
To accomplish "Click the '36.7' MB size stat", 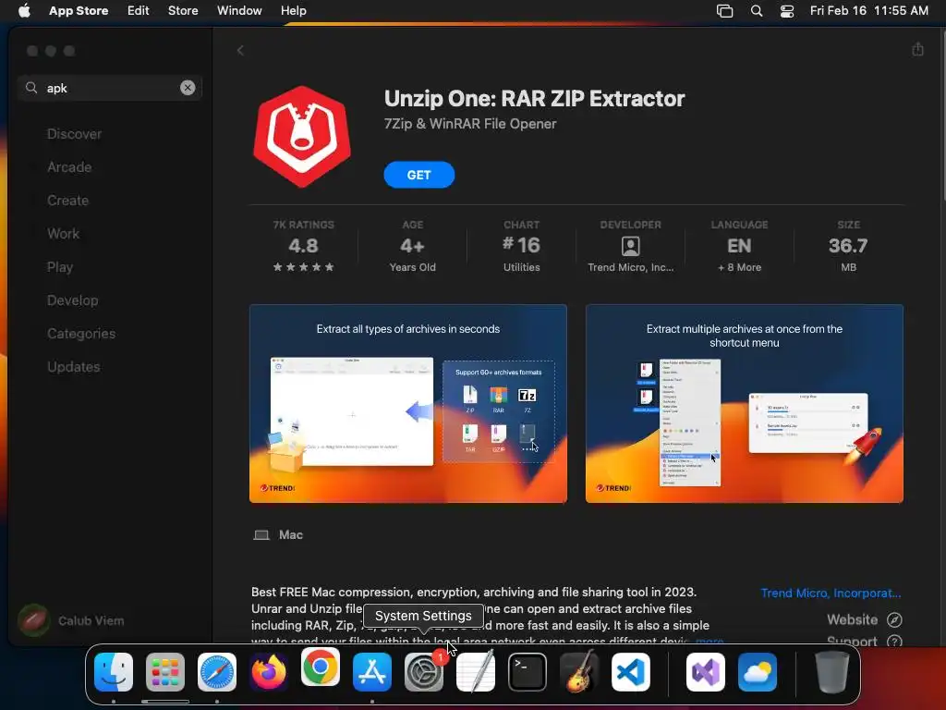I will tap(848, 246).
